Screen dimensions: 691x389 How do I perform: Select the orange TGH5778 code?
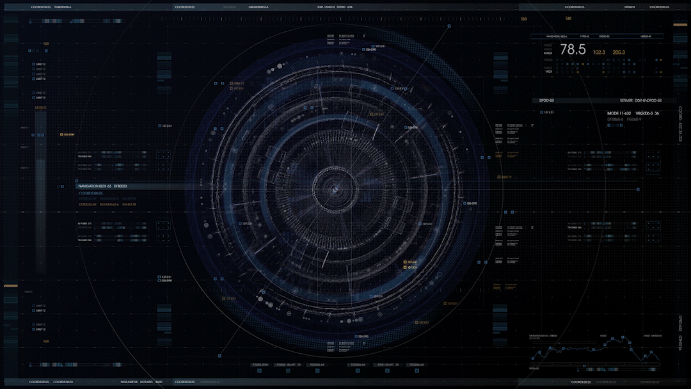pos(129,204)
